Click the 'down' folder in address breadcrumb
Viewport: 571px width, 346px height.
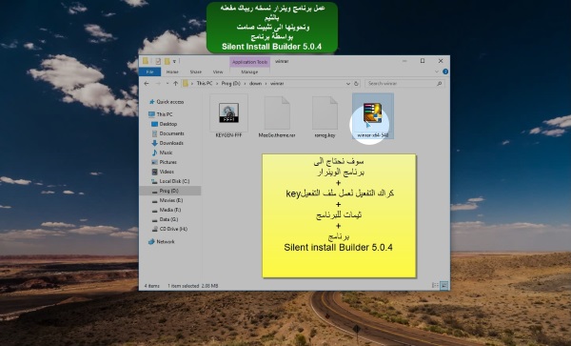click(x=255, y=84)
